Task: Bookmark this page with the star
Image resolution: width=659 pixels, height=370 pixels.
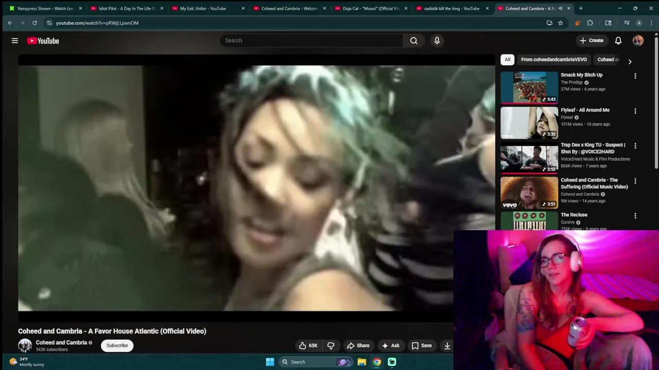Action: [x=561, y=23]
